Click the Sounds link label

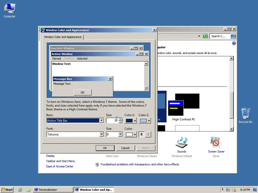pyautogui.click(x=181, y=152)
